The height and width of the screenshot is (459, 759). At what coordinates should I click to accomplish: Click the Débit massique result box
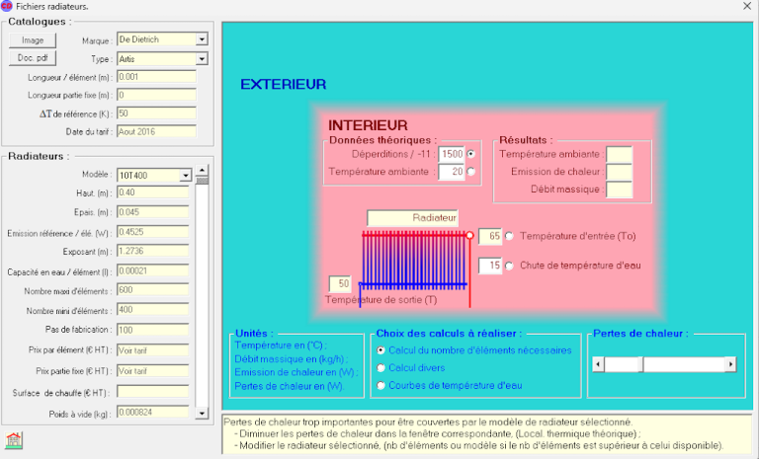[620, 190]
